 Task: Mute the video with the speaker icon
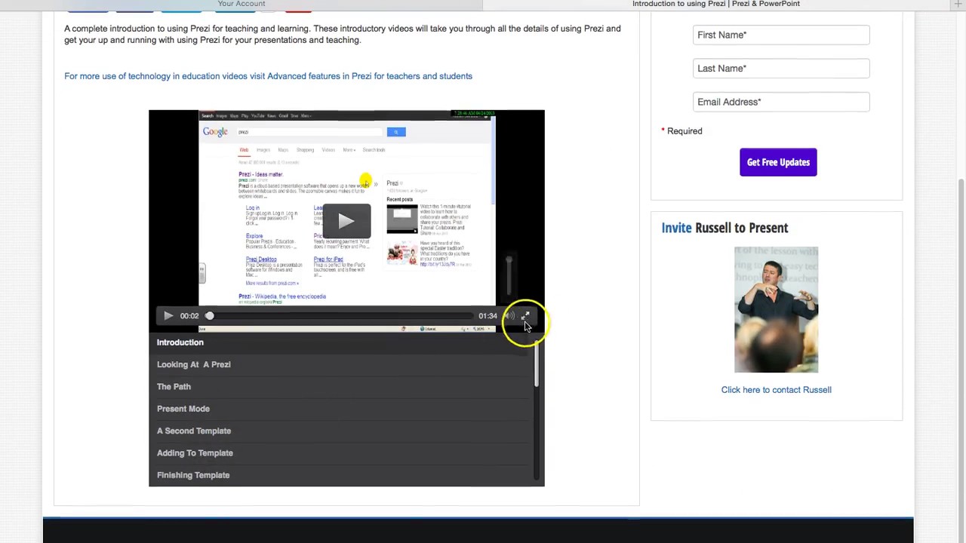pos(509,316)
